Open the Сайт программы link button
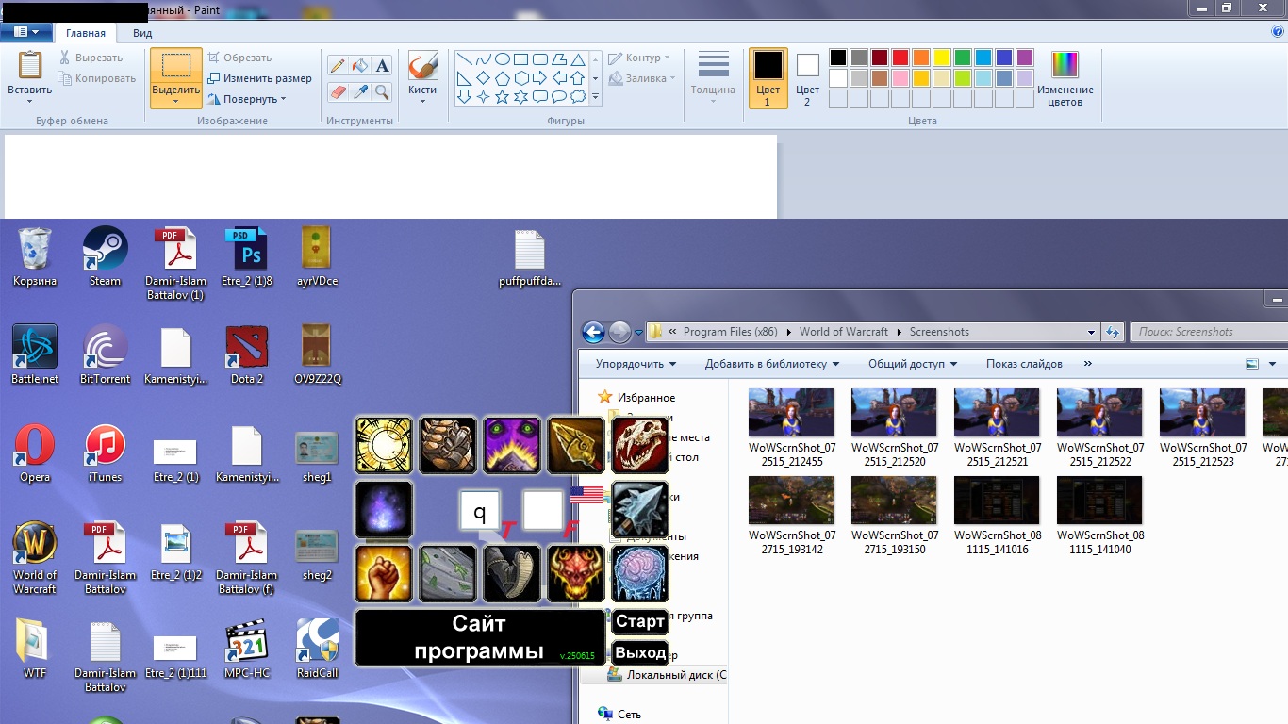The height and width of the screenshot is (724, 1288). [480, 638]
